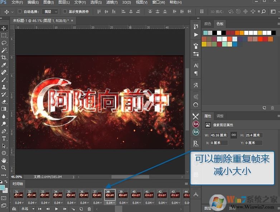
Task: Open the 图层 auto-select dropdown
Action: (50, 12)
